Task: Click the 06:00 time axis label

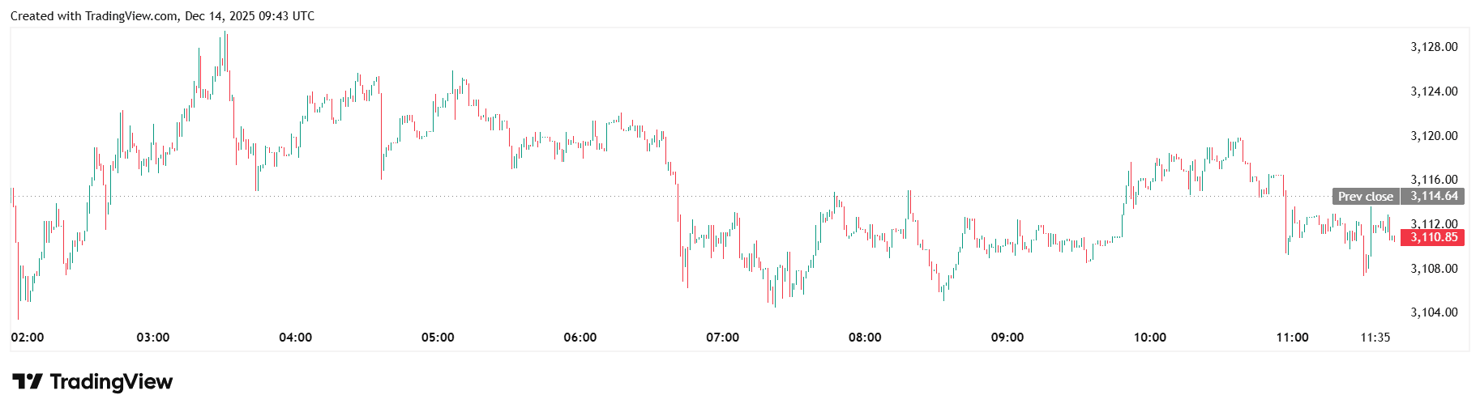Action: [x=580, y=338]
